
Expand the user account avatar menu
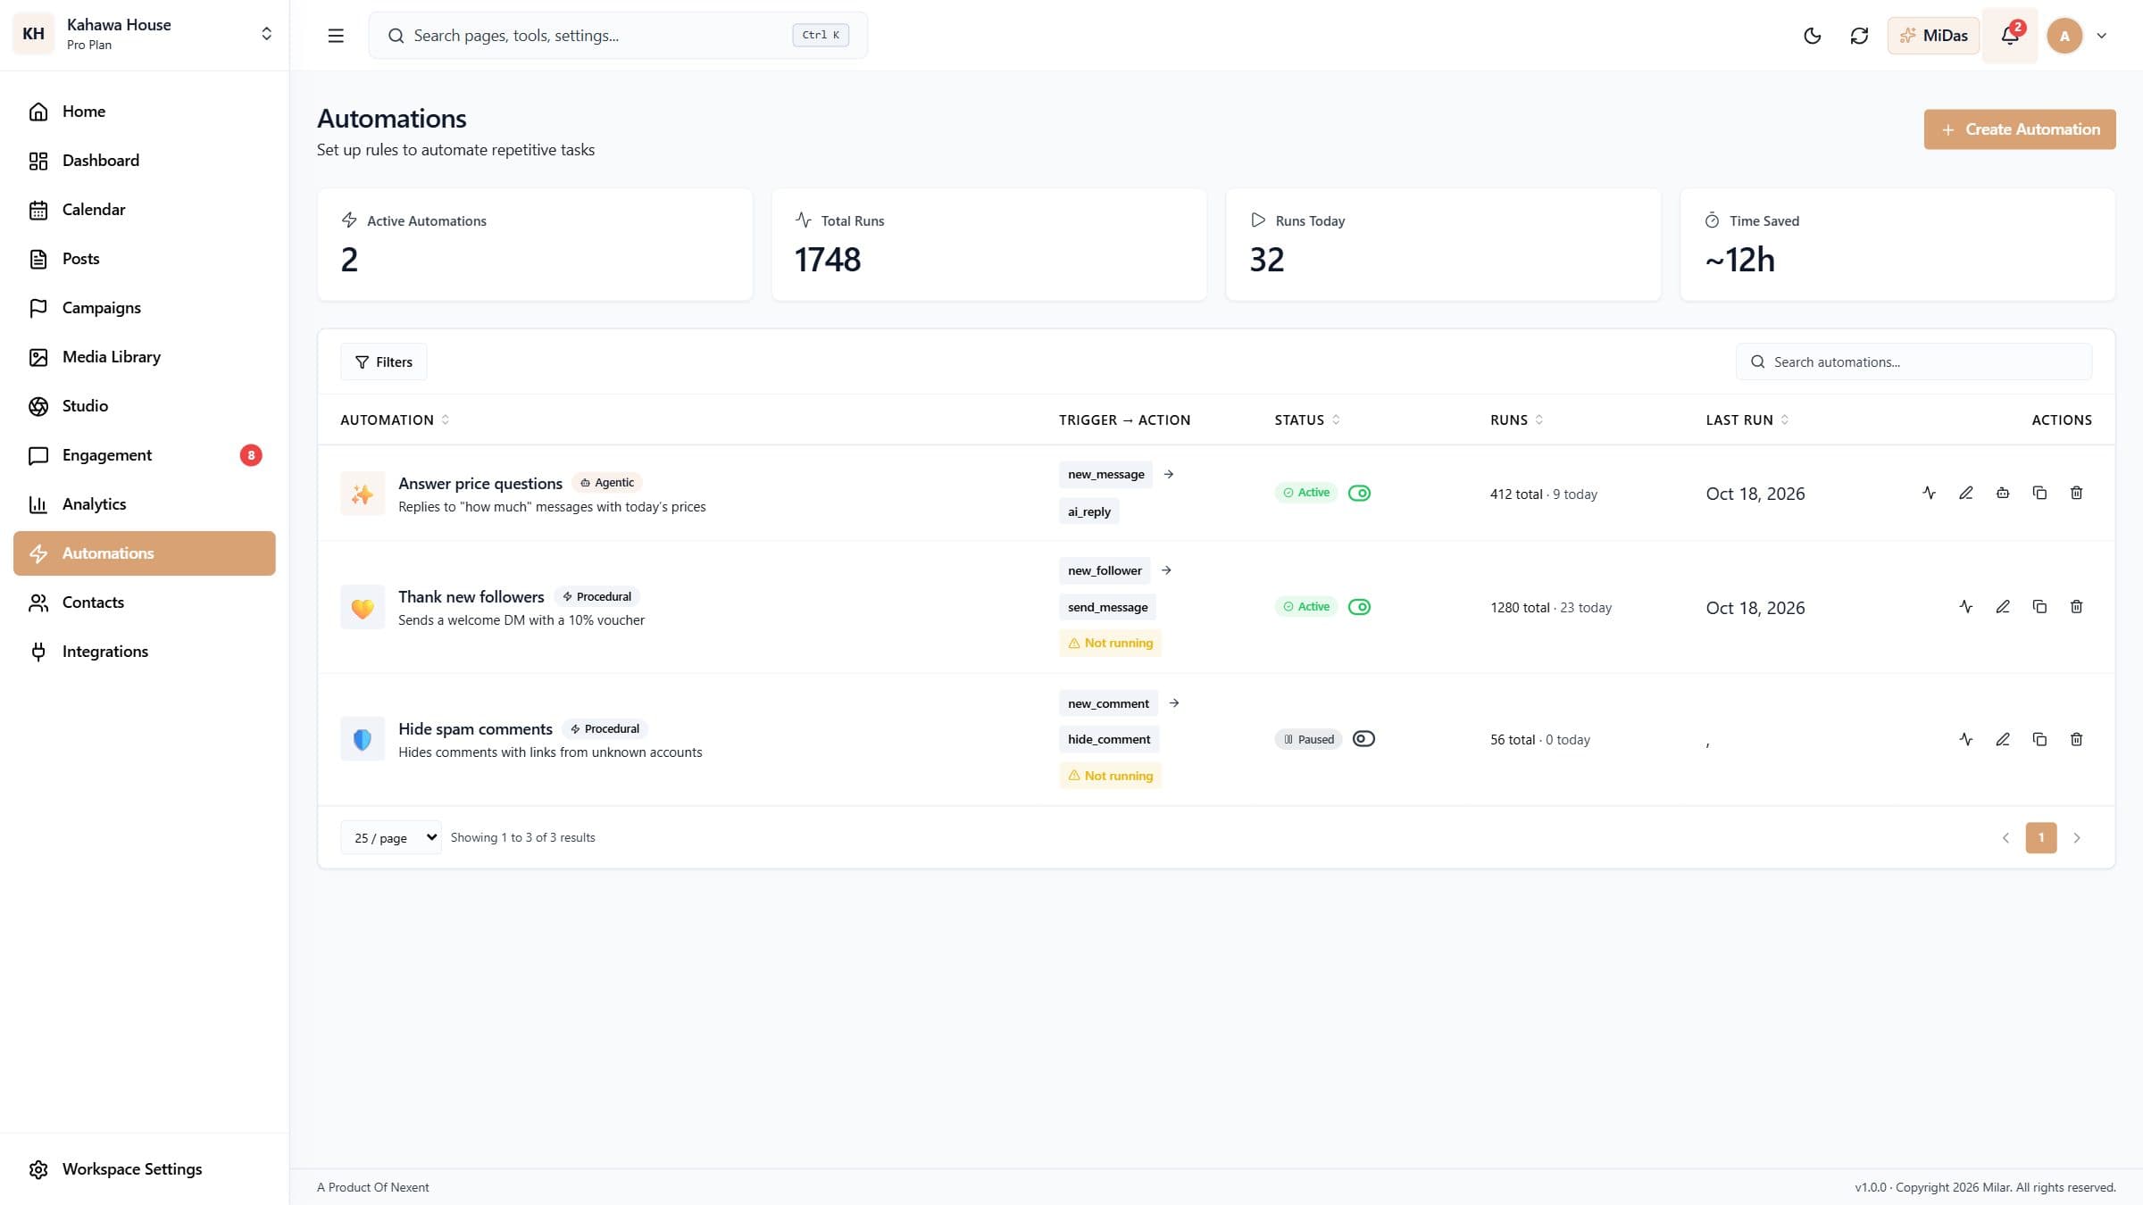tap(2077, 36)
